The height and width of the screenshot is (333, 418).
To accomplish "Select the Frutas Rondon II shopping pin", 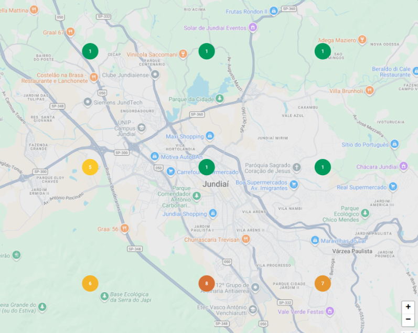I will point(274,11).
